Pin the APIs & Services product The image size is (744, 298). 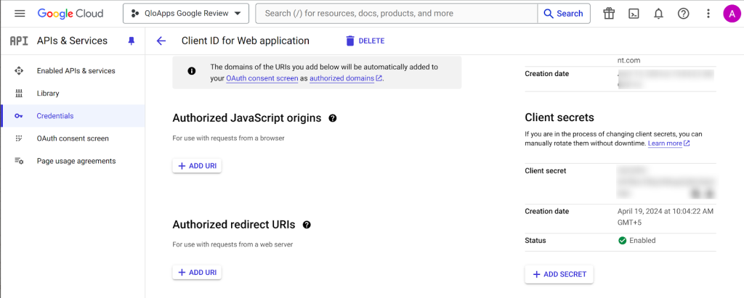pyautogui.click(x=131, y=41)
